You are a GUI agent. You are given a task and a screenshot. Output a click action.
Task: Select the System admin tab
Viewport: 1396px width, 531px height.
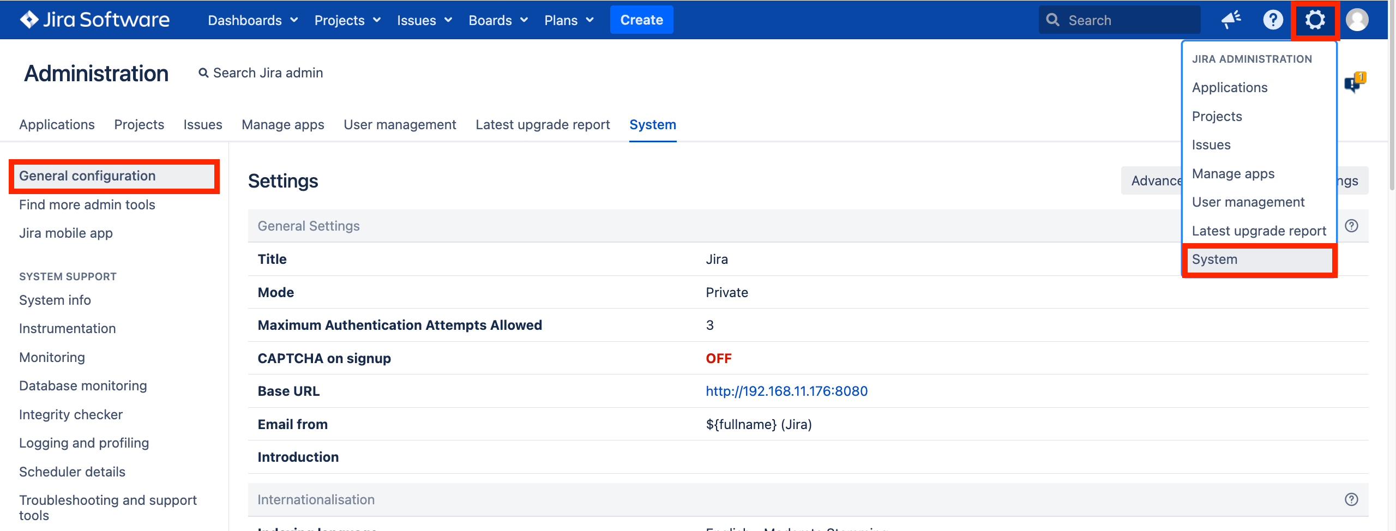[x=653, y=125]
